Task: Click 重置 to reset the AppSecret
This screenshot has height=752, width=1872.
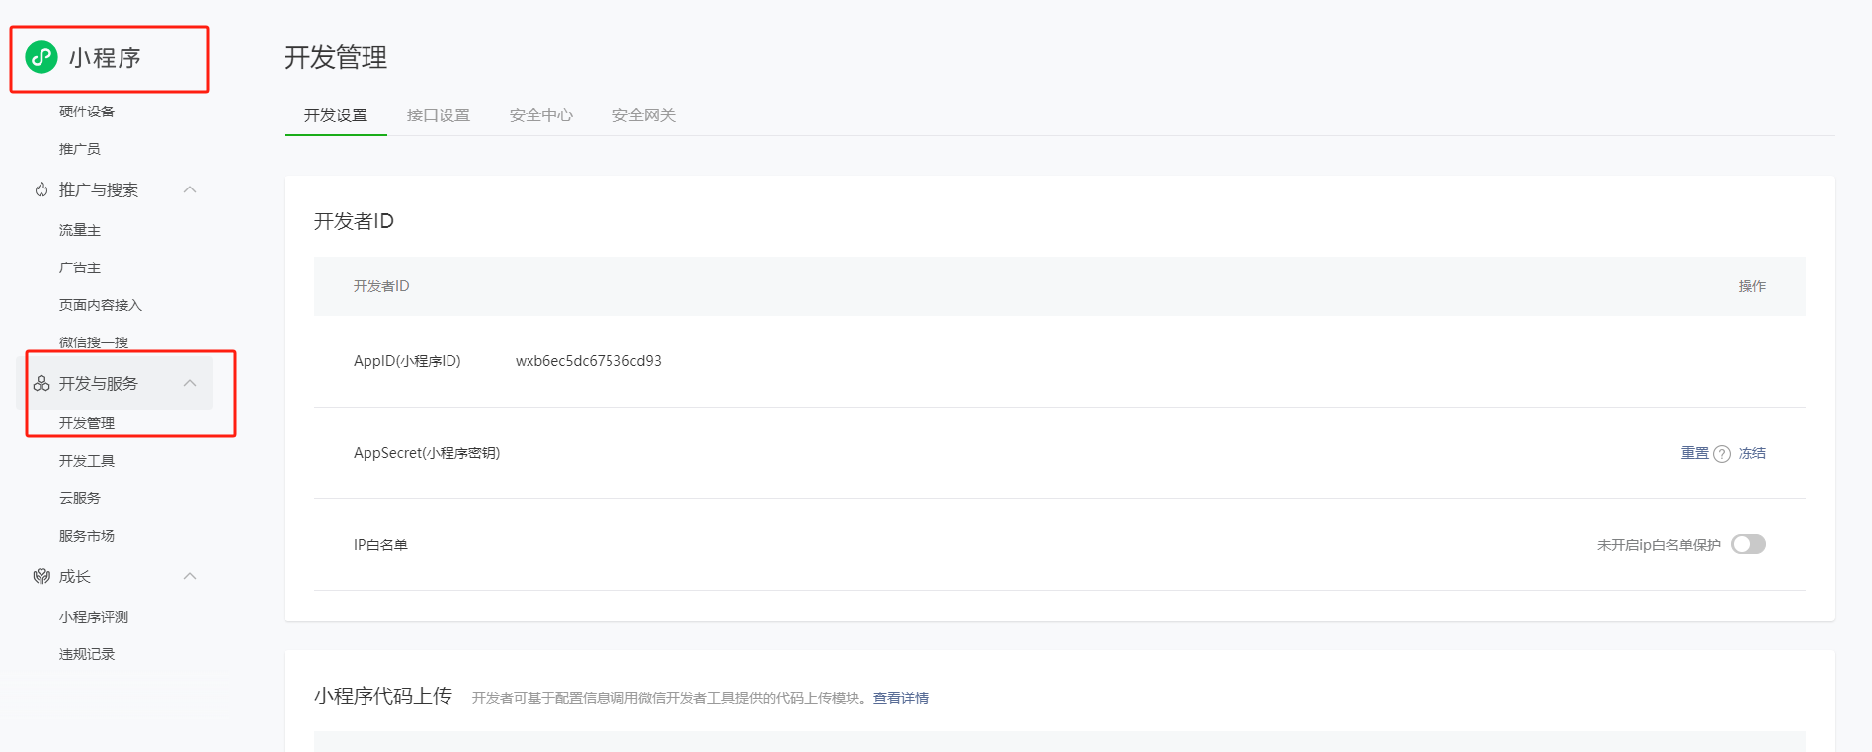Action: point(1694,453)
